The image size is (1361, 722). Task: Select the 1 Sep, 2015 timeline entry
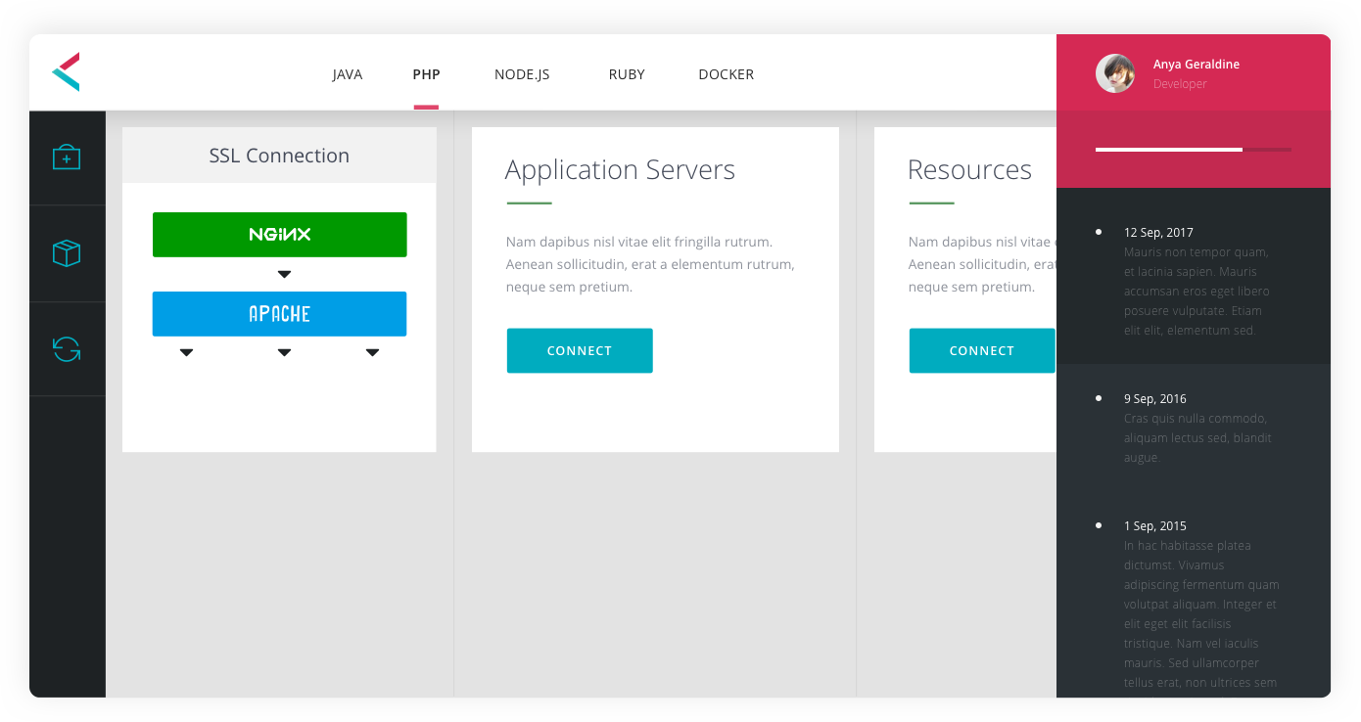tap(1155, 526)
